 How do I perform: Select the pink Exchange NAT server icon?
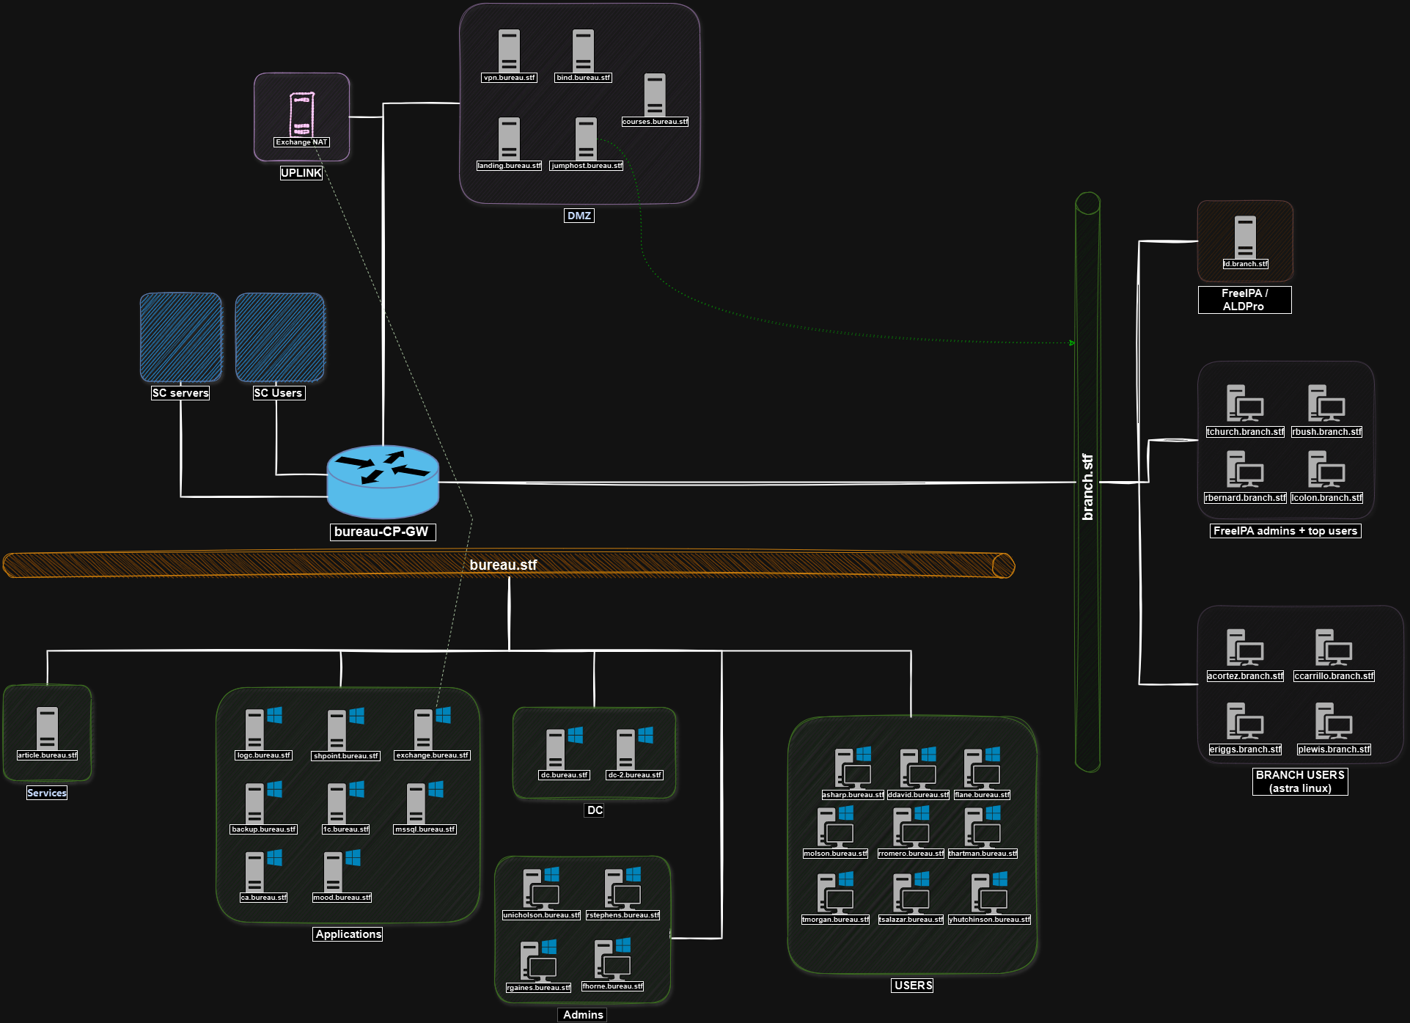click(301, 114)
